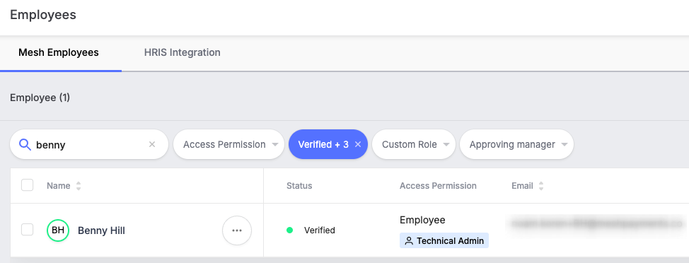Click the magnifying glass search icon
Image resolution: width=689 pixels, height=263 pixels.
pos(25,144)
